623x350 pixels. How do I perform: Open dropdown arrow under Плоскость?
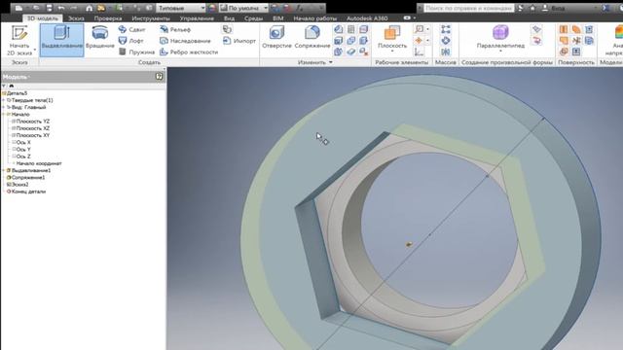click(x=391, y=52)
